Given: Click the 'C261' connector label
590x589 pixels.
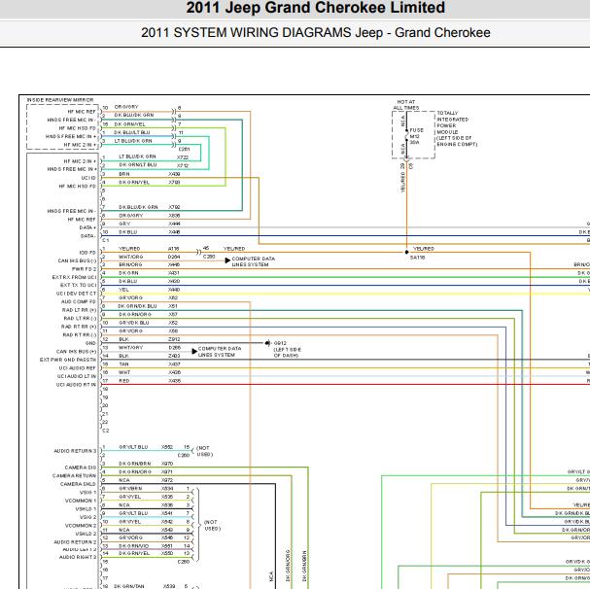Looking at the screenshot, I should click(184, 150).
